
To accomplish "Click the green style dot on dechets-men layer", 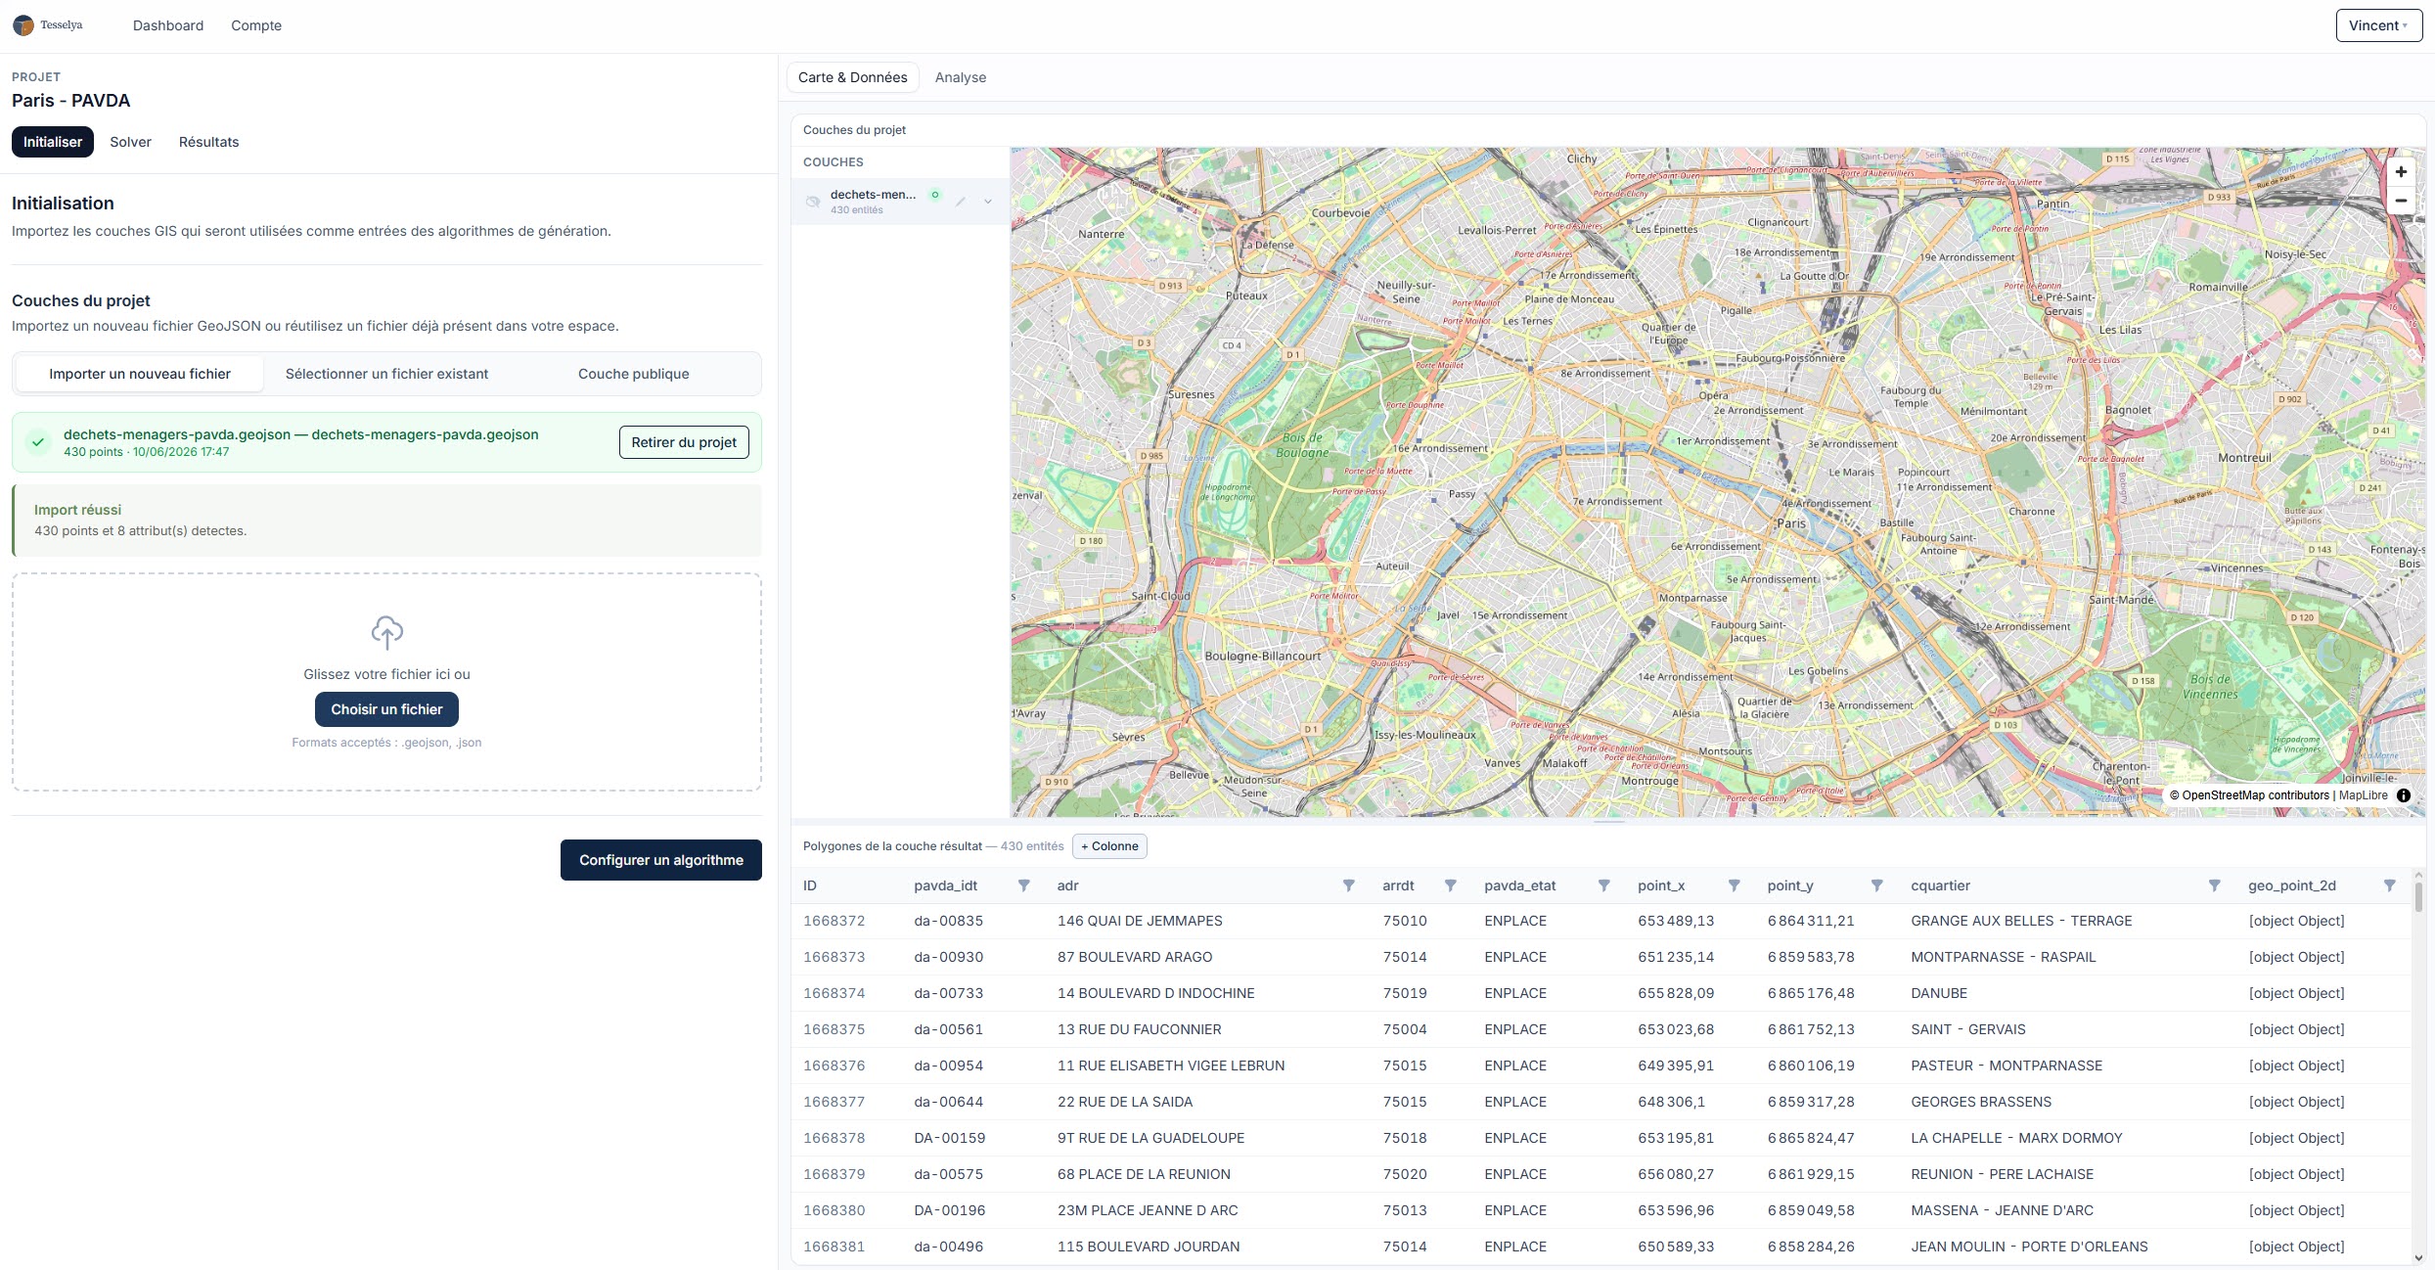I will coord(935,195).
